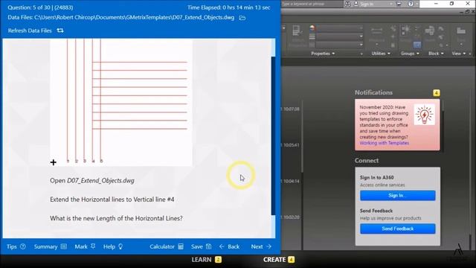The width and height of the screenshot is (476, 268).
Task: Expand the Measure tool flyout arrow
Action: (x=377, y=45)
